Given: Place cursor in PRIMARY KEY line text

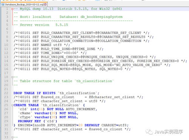Looking at the screenshot, I should coord(37,121).
